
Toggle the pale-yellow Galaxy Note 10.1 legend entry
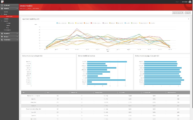(x=143, y=23)
